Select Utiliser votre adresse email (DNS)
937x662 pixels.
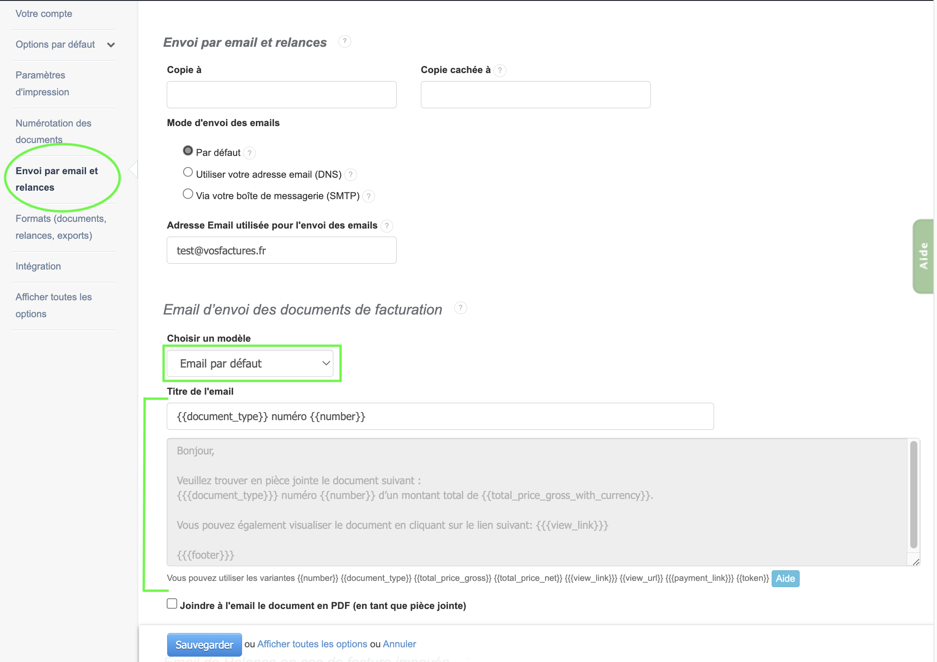188,172
